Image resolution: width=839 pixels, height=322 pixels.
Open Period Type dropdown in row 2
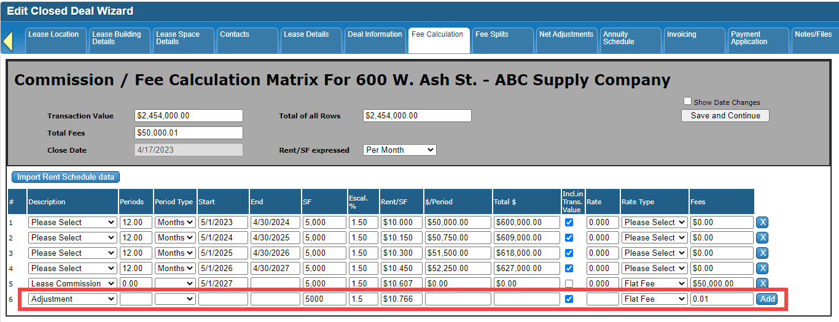click(x=174, y=237)
